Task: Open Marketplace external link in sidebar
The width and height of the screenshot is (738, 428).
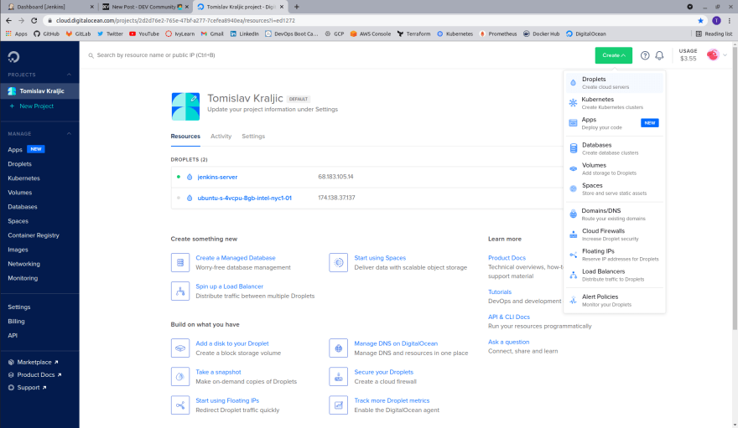Action: [34, 362]
